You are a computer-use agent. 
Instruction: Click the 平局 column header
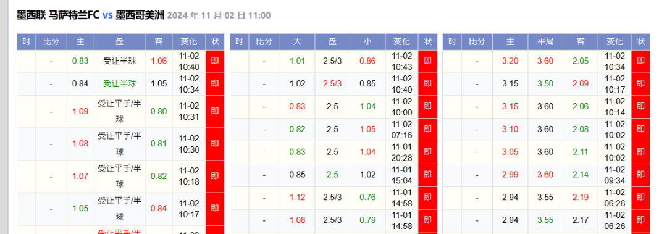pos(545,42)
